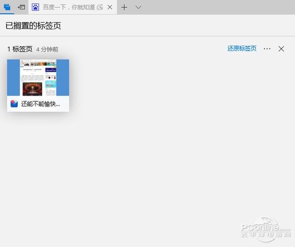This screenshot has height=247, width=295.
Task: Open the three-dot more options menu
Action: pos(267,49)
